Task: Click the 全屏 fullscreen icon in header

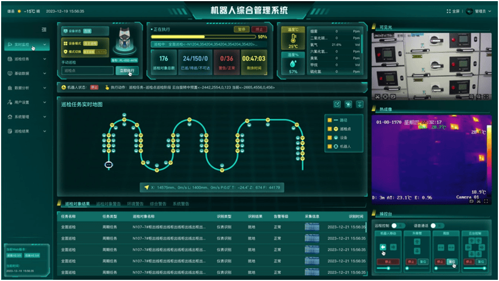Action: 448,11
